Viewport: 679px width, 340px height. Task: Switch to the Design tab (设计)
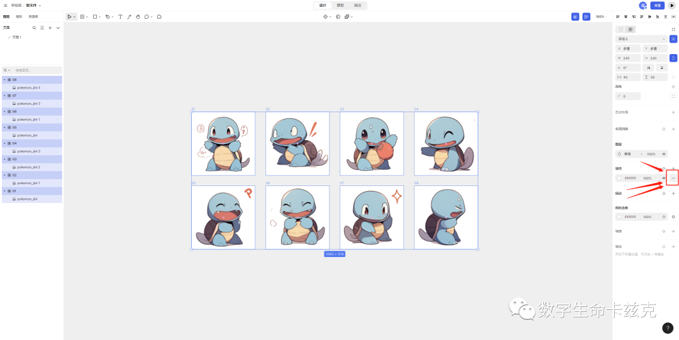click(323, 5)
